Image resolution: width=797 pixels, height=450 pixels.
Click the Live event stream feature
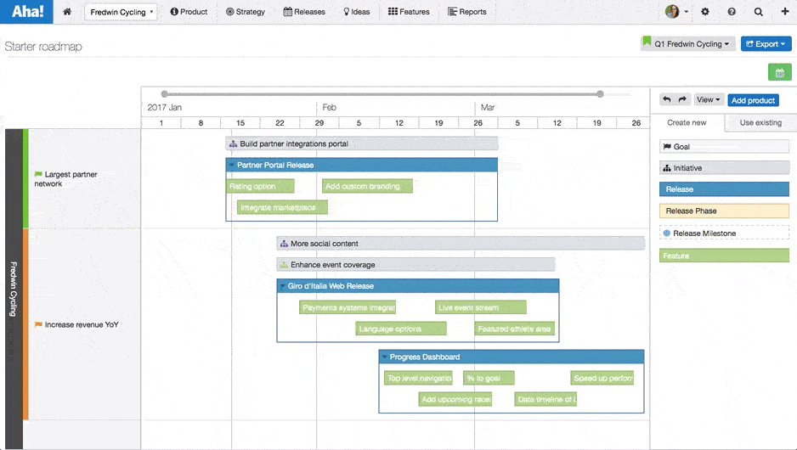click(481, 308)
